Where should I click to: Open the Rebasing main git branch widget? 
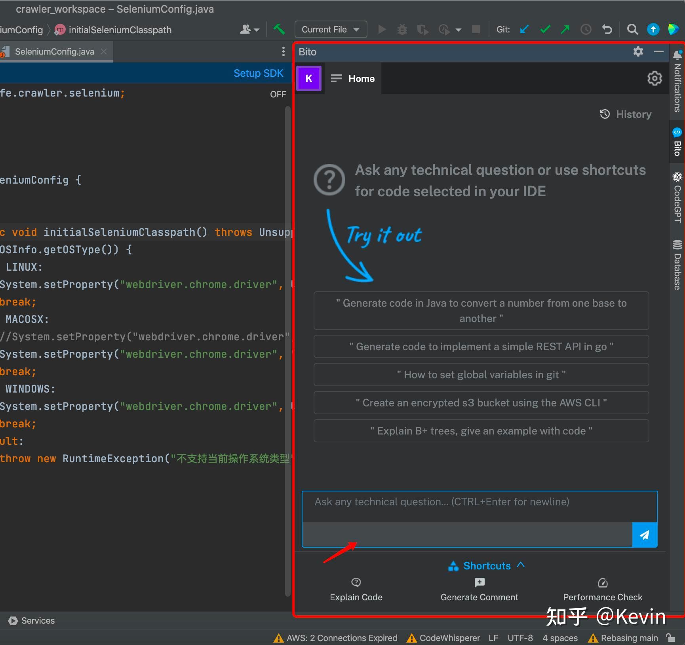point(623,638)
